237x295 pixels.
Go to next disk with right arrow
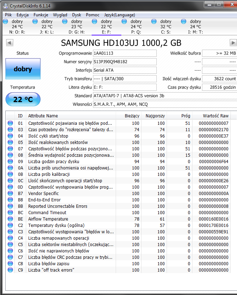(233, 43)
